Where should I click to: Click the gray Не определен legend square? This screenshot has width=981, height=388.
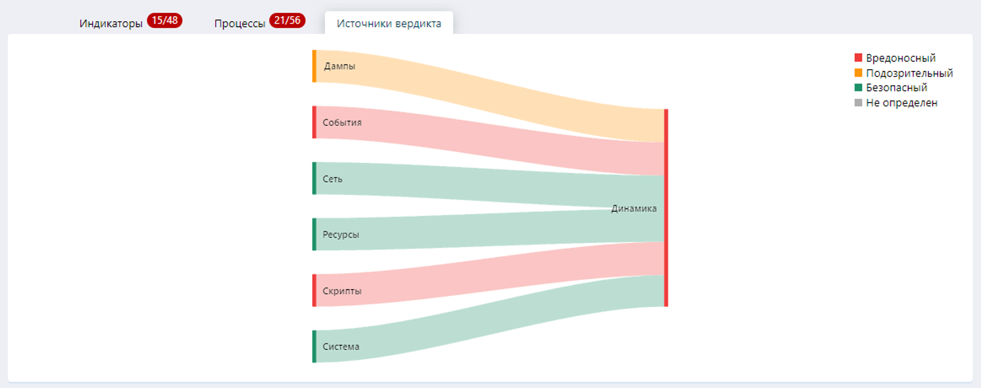(858, 103)
